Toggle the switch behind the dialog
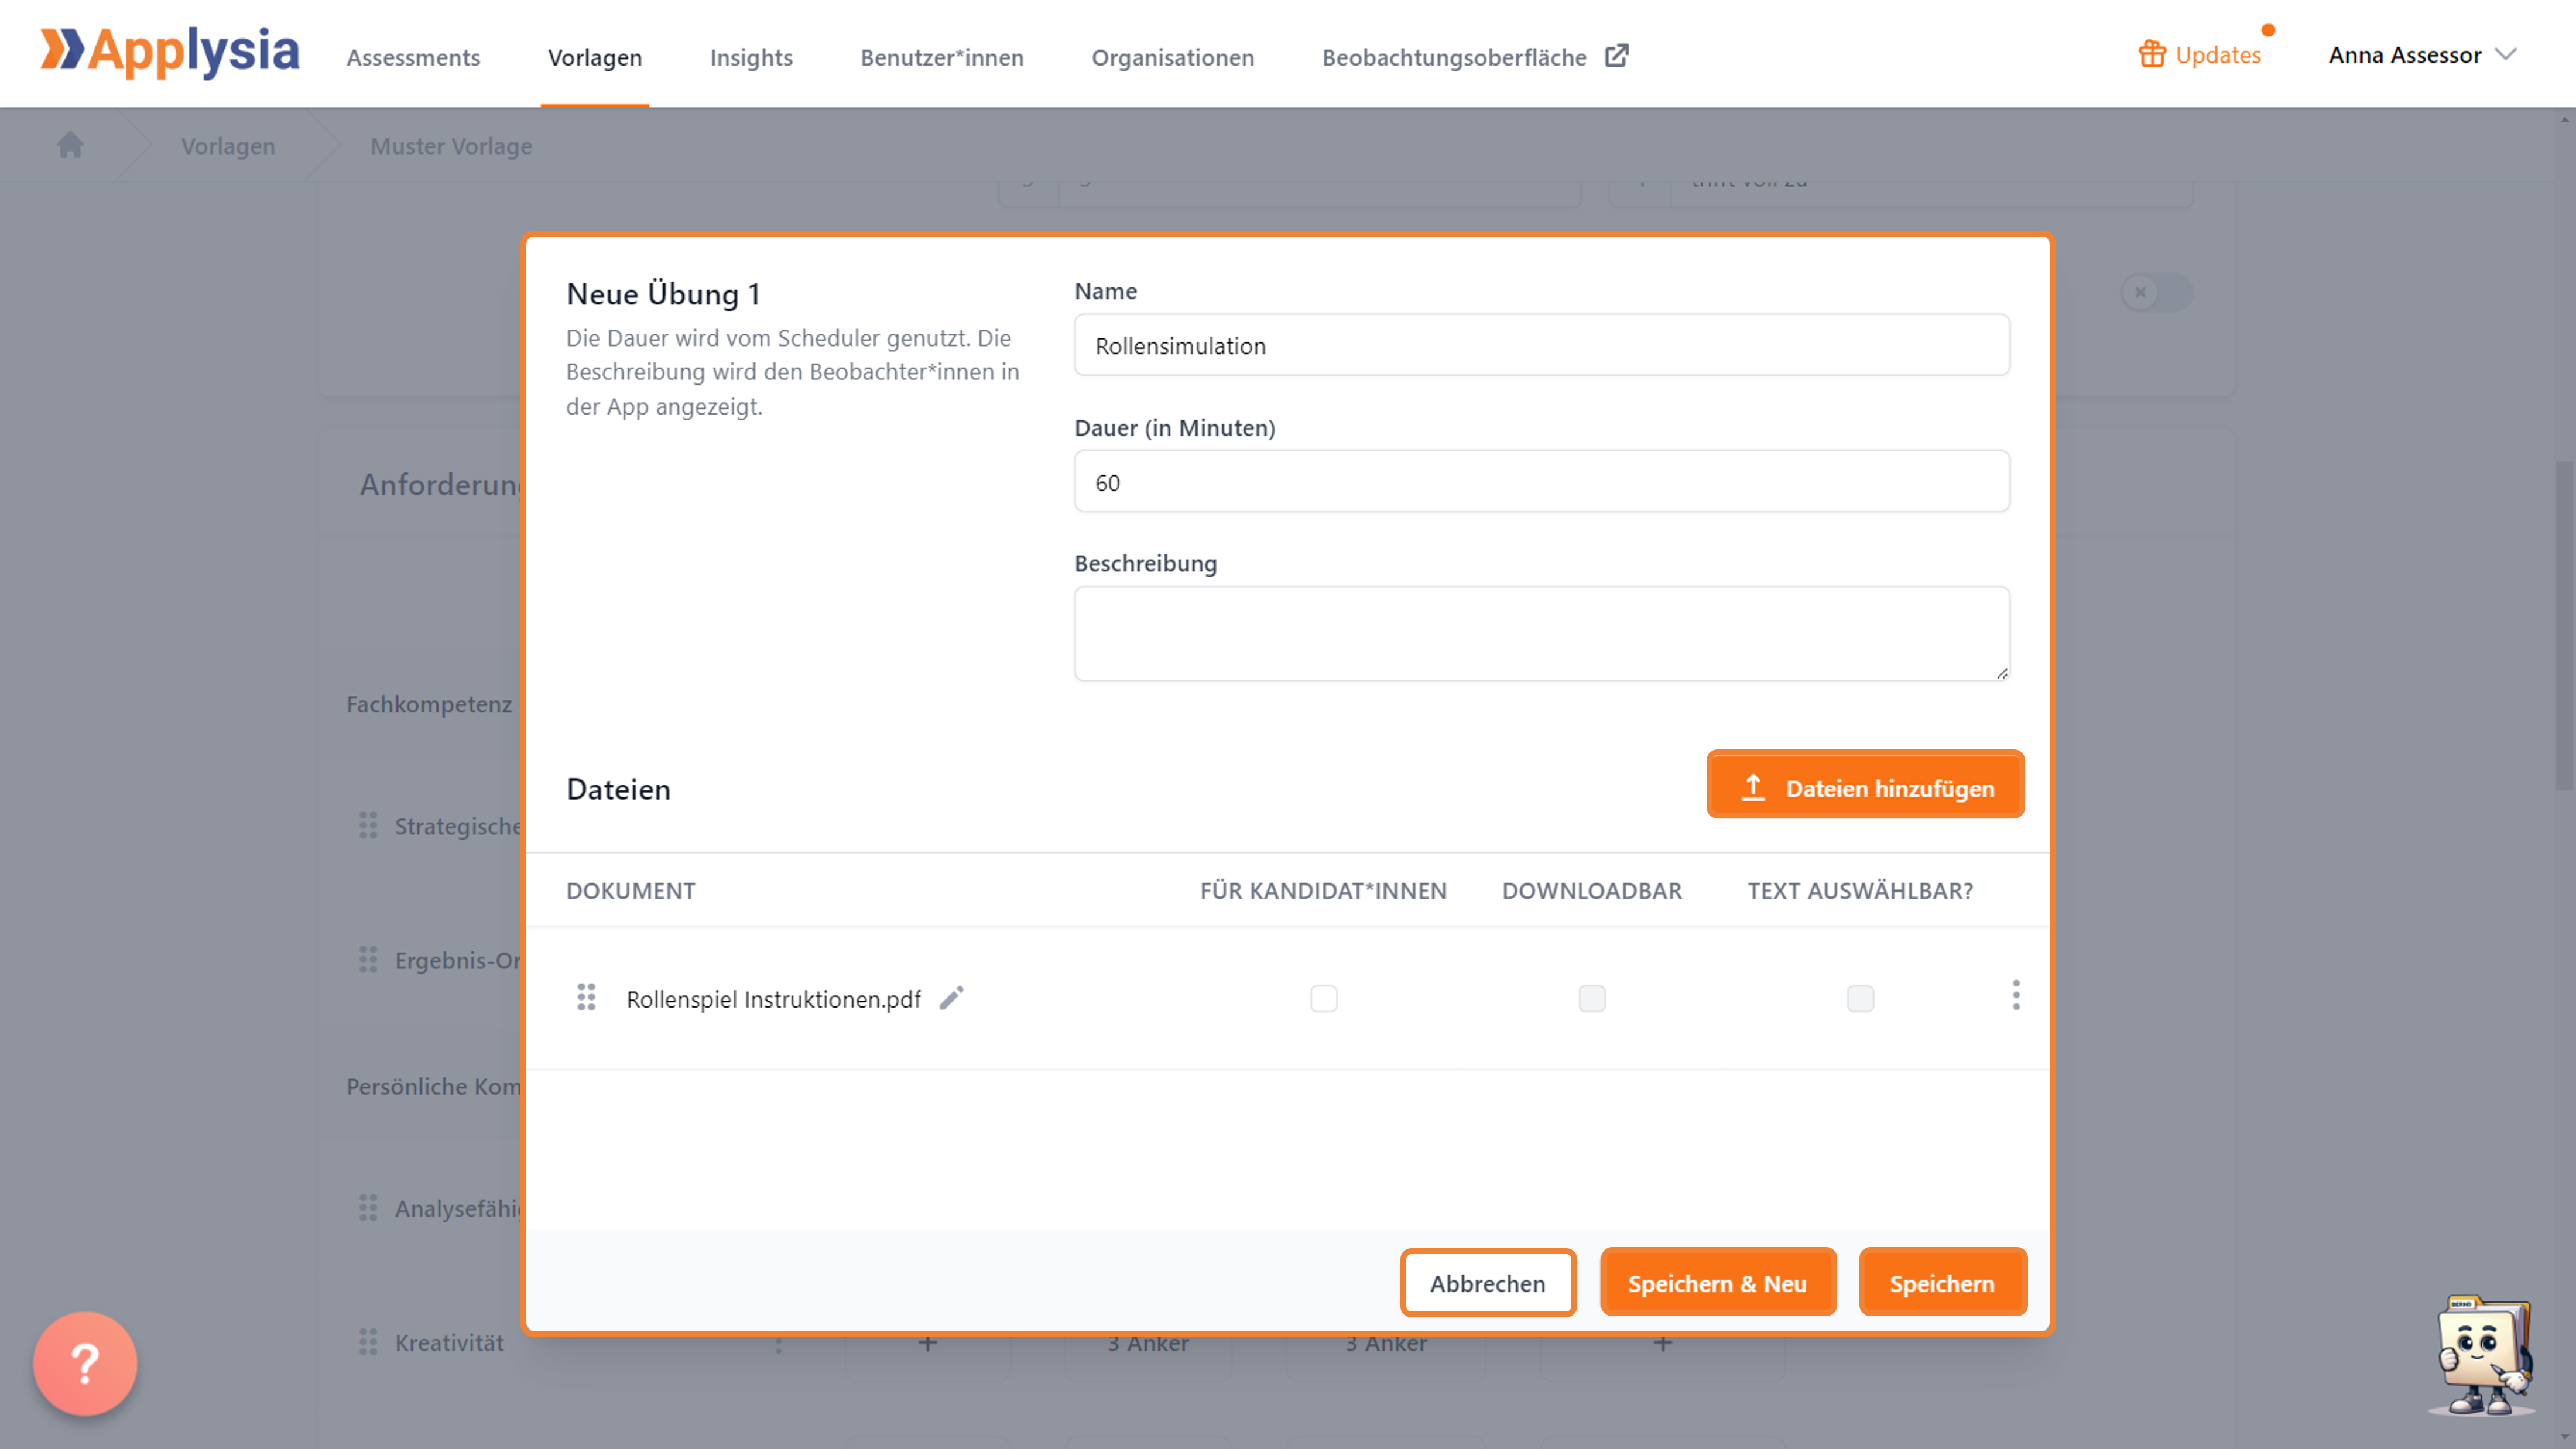The image size is (2576, 1449). [2156, 292]
